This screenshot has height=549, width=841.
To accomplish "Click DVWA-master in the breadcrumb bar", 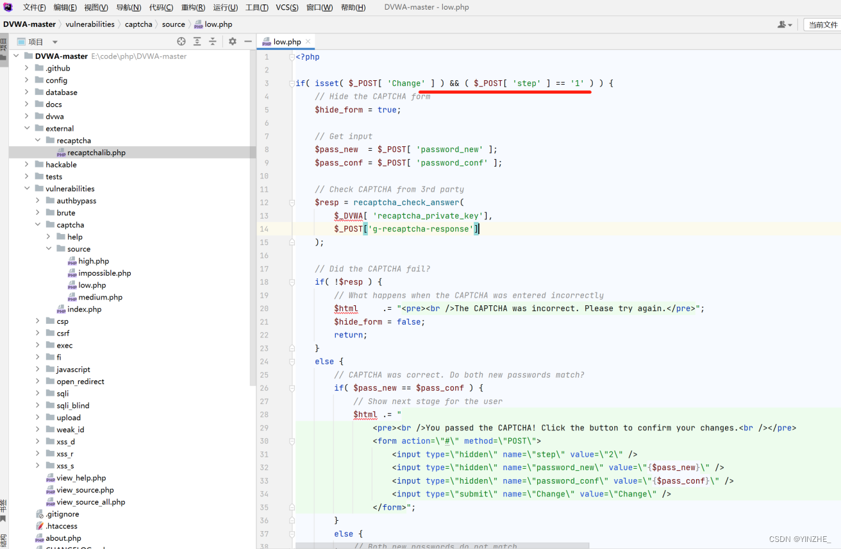I will pos(29,24).
